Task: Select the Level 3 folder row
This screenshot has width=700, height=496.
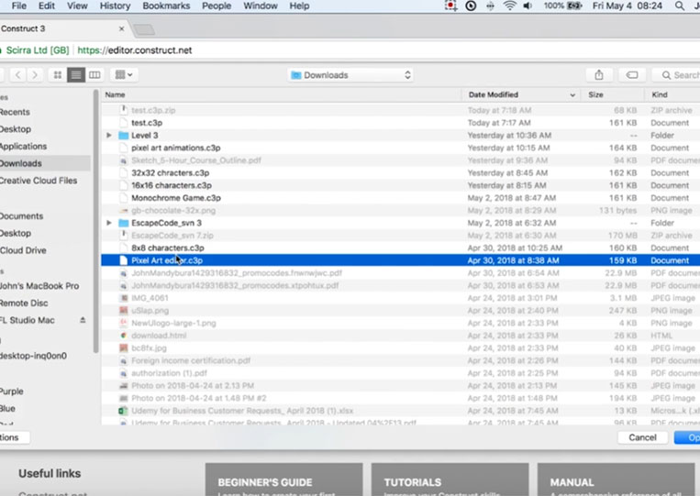Action: pyautogui.click(x=400, y=135)
